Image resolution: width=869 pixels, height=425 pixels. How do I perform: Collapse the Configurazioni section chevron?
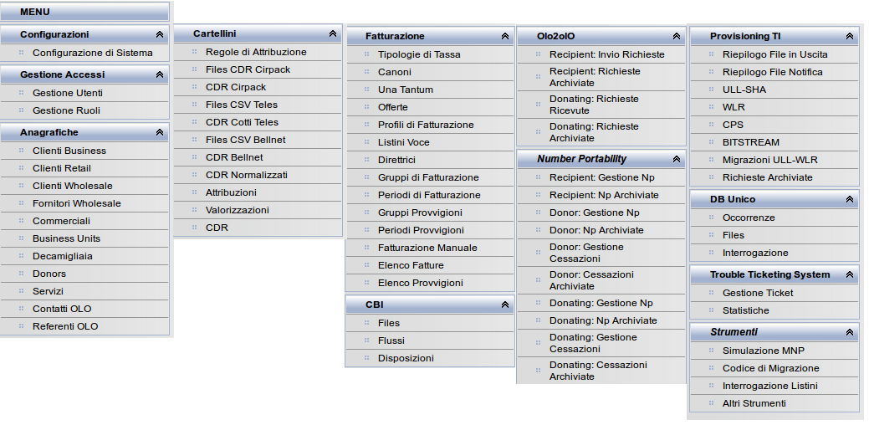[x=160, y=34]
